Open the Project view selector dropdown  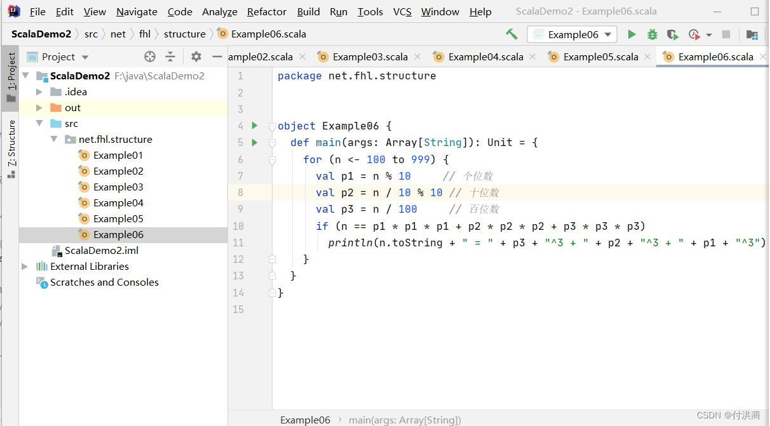tap(58, 57)
